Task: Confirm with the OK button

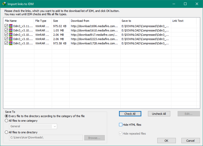Action: (166, 141)
